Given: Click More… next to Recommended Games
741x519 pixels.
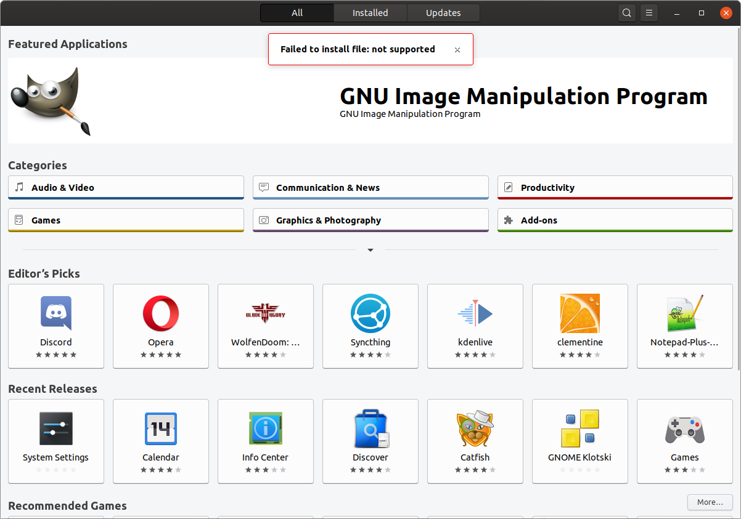Looking at the screenshot, I should click(x=710, y=502).
